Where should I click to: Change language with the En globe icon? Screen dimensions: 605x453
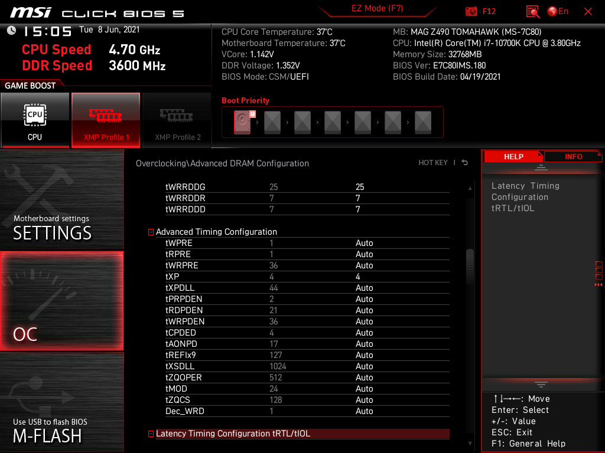pos(558,11)
